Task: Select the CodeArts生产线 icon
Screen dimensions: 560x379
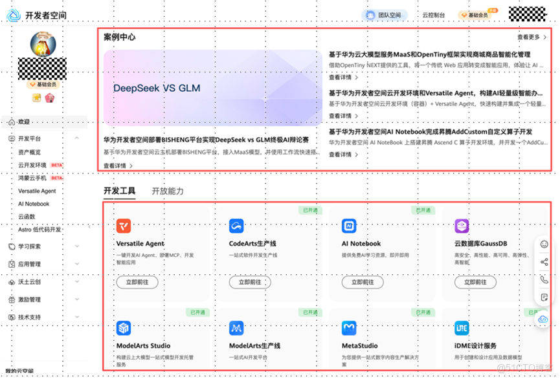Action: [x=236, y=225]
